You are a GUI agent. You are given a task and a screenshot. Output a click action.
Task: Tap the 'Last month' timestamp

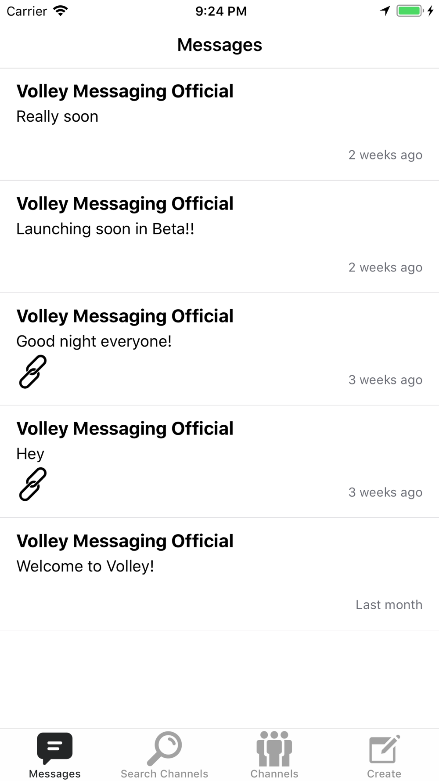pyautogui.click(x=389, y=605)
